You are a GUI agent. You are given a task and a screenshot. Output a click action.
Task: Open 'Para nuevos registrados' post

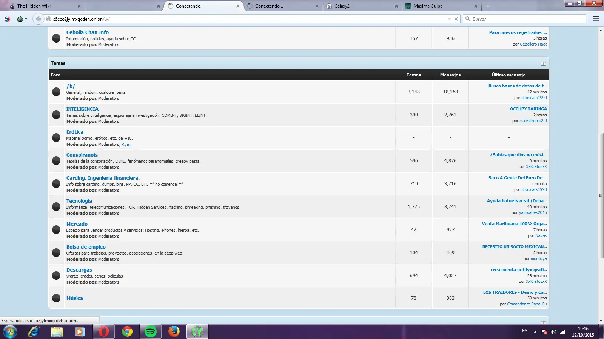pos(518,32)
